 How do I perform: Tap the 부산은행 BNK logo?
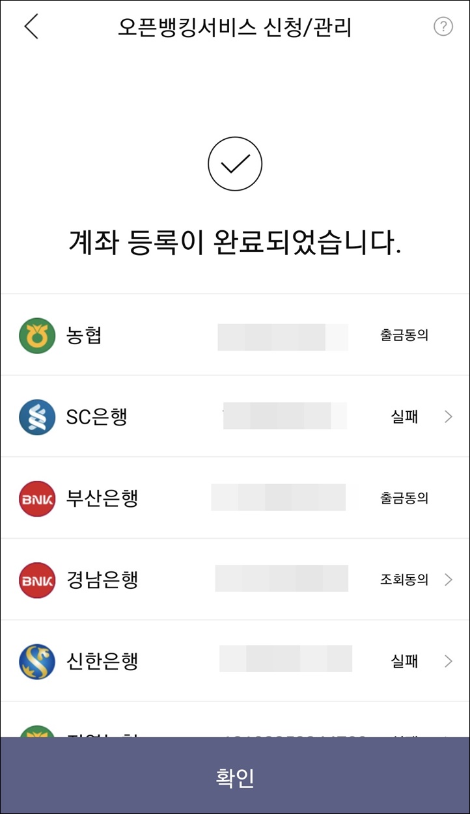coord(37,498)
